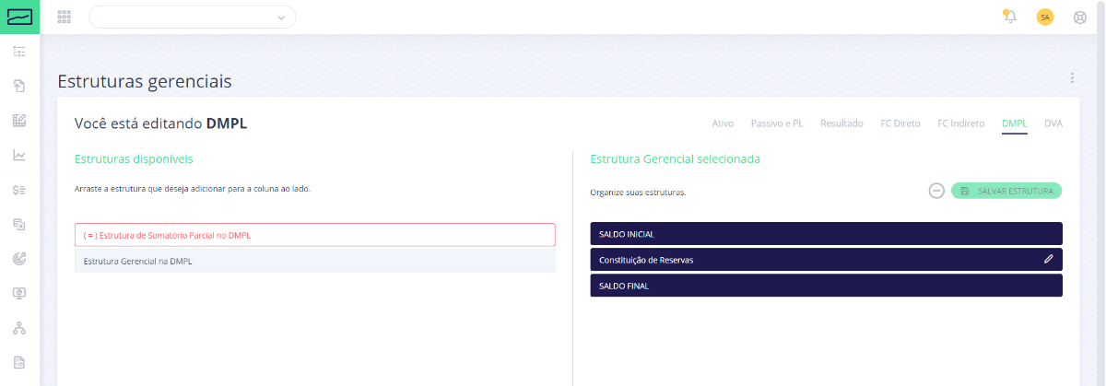The width and height of the screenshot is (1106, 386).
Task: Click the line chart sidebar icon
Action: pyautogui.click(x=19, y=155)
